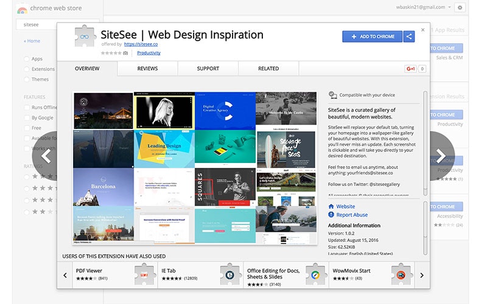Viewport: 487px width, 304px height.
Task: Click the SiteSee puzzle-piece extension icon
Action: (85, 36)
